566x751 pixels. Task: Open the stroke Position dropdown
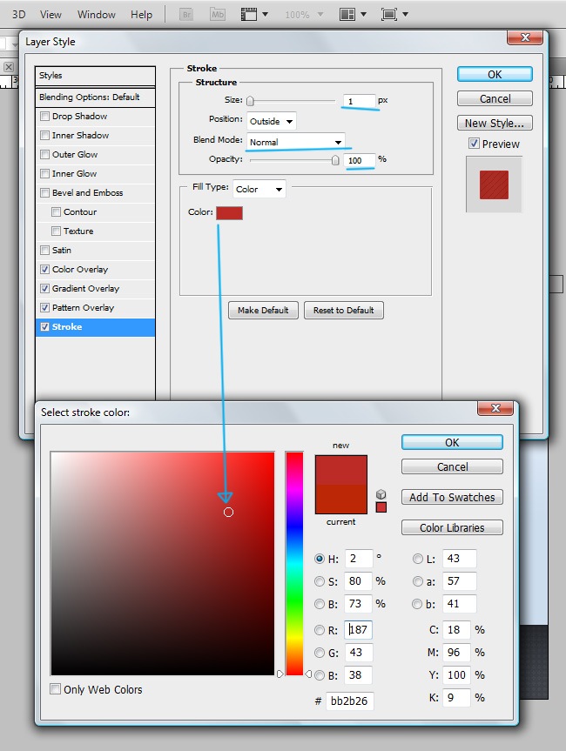click(x=272, y=121)
